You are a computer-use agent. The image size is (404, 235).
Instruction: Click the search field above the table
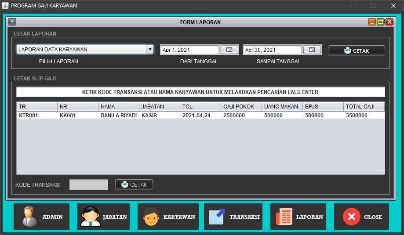(x=200, y=92)
